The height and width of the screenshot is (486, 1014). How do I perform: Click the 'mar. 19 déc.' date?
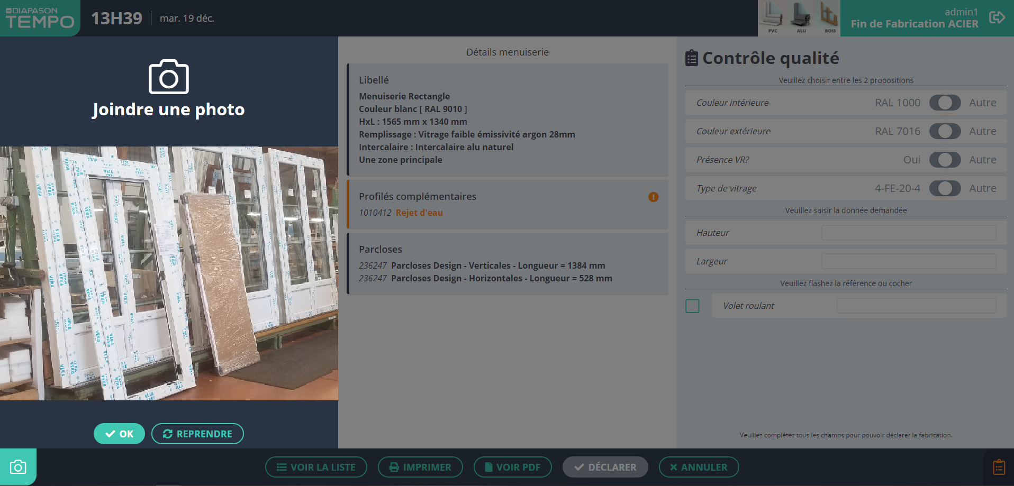[187, 19]
